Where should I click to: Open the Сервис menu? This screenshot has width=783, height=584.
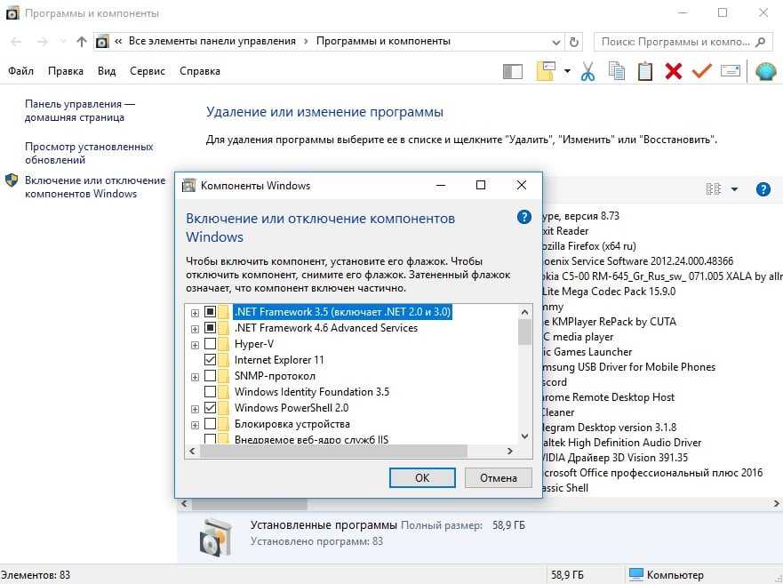pyautogui.click(x=148, y=71)
